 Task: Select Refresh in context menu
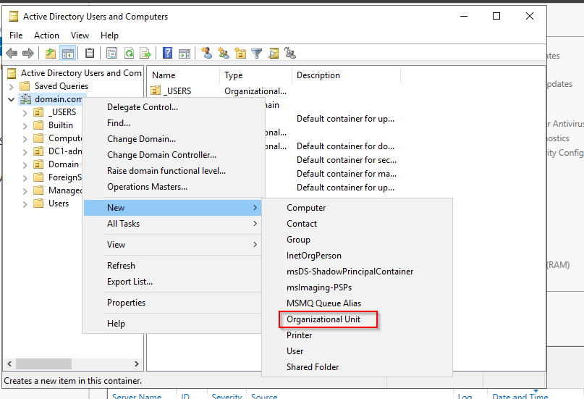click(x=173, y=266)
